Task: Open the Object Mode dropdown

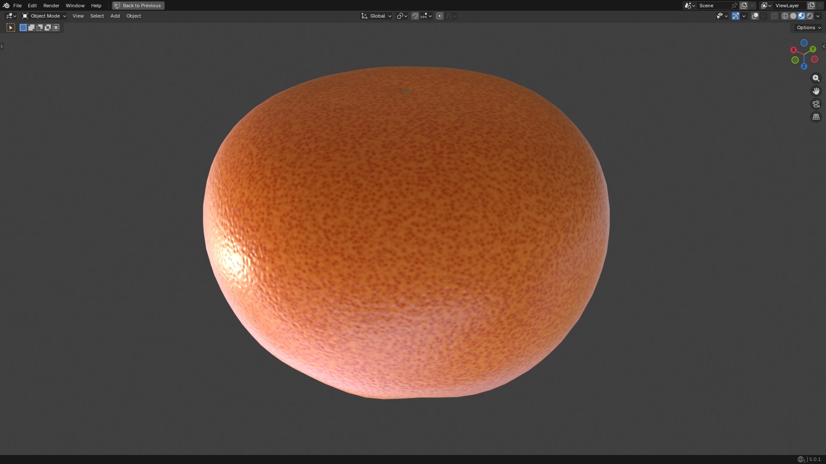Action: tap(44, 16)
